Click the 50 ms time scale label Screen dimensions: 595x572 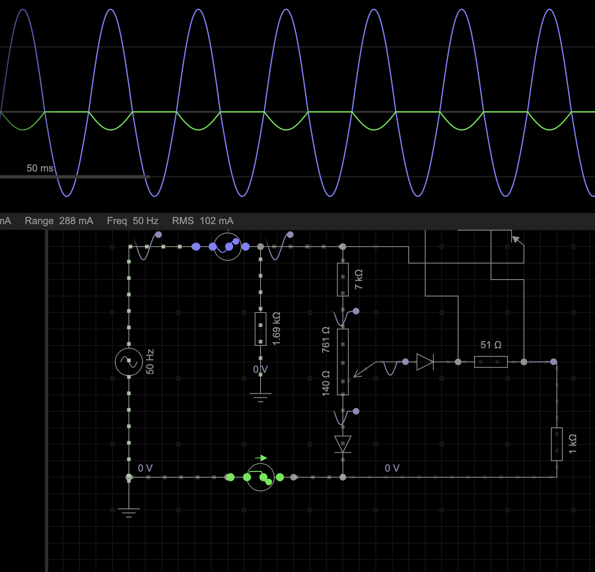[x=40, y=168]
